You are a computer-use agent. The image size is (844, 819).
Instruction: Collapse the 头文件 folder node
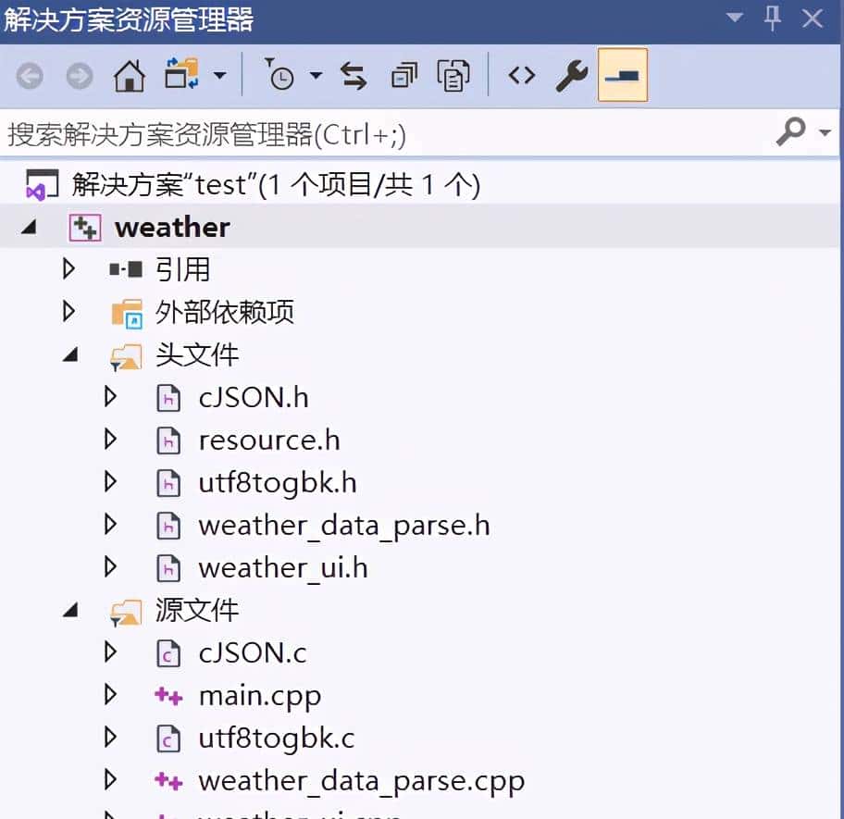click(x=68, y=354)
